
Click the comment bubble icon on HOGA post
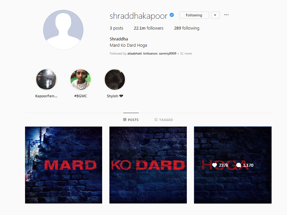[x=239, y=165]
